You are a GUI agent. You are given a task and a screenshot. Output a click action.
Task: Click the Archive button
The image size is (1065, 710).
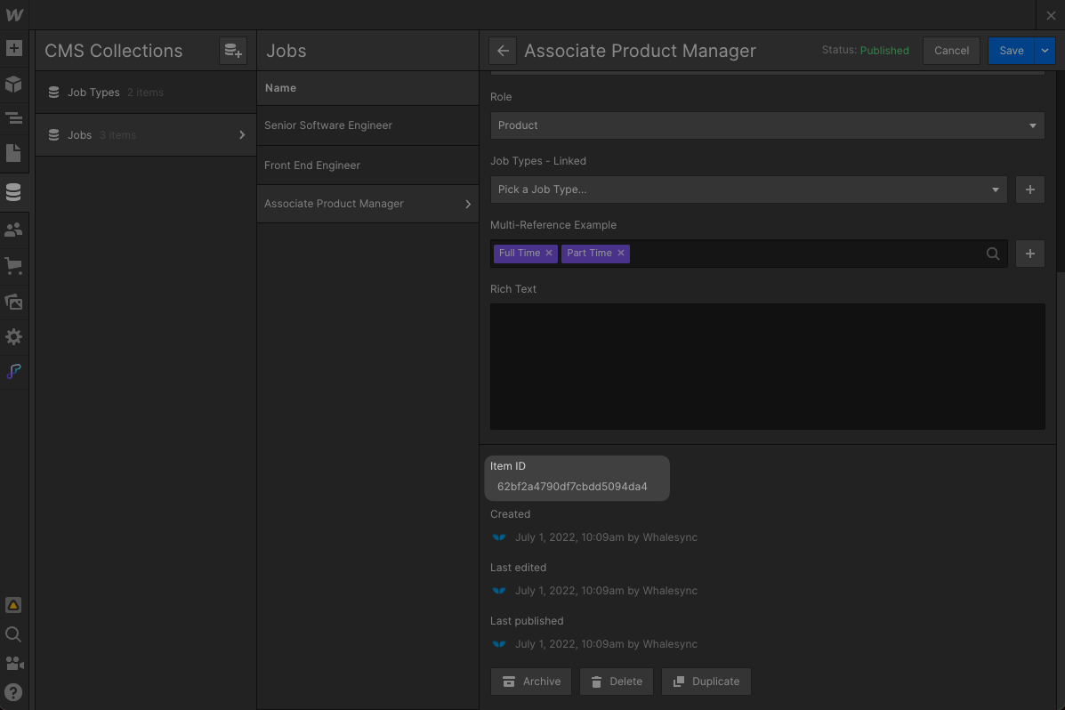pos(531,682)
